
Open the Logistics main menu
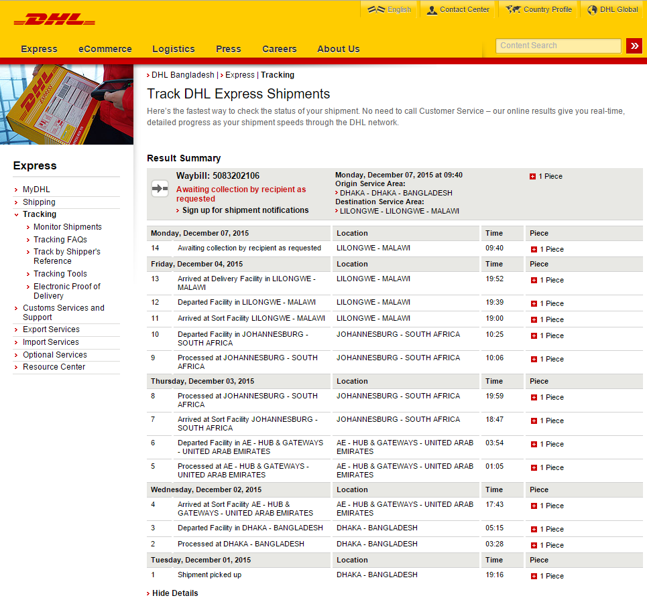pos(173,49)
